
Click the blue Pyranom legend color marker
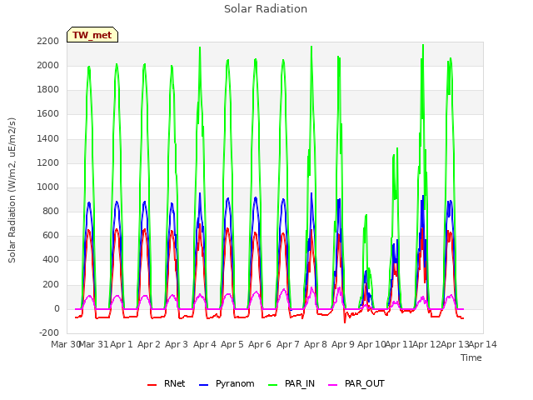pos(203,385)
